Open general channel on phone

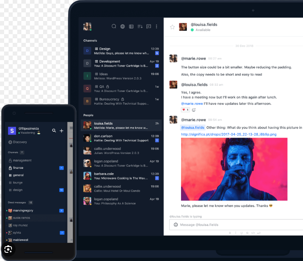pos(36,175)
